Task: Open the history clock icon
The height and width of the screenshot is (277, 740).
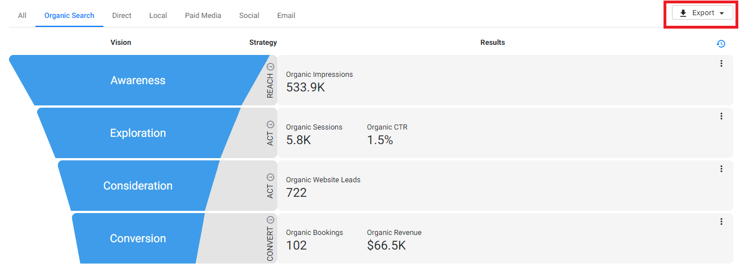Action: tap(721, 44)
